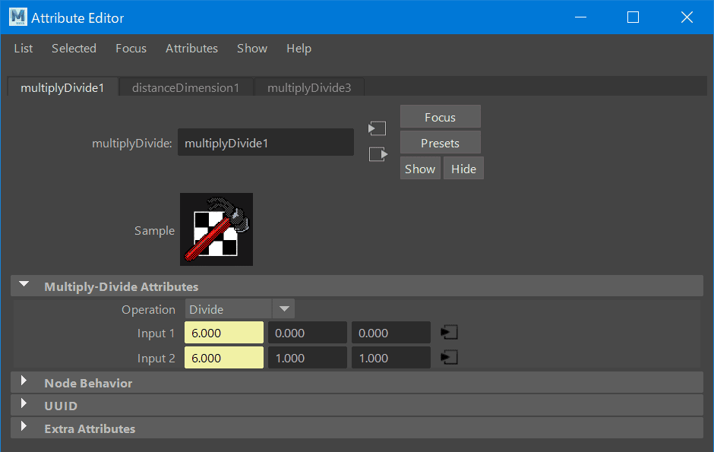Expand the Extra Attributes section
The width and height of the screenshot is (714, 452).
coord(24,428)
